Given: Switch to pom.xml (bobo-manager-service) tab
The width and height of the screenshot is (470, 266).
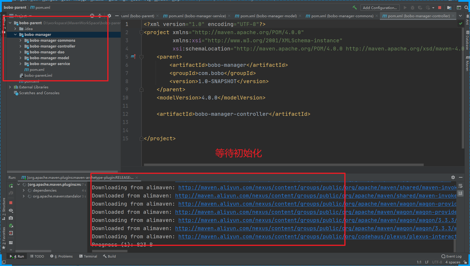Looking at the screenshot, I should click(194, 16).
